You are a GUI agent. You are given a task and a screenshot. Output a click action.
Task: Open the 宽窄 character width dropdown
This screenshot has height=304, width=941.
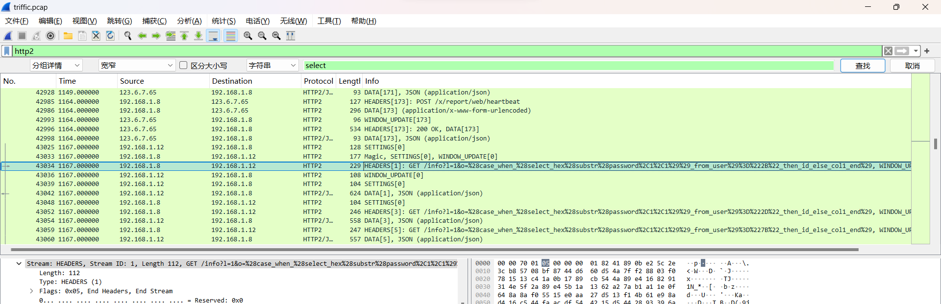[x=137, y=66]
